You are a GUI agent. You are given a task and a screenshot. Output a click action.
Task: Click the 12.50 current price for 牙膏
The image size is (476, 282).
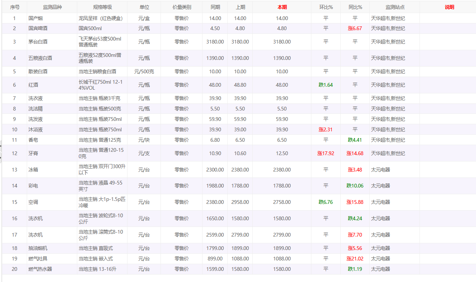coord(282,153)
